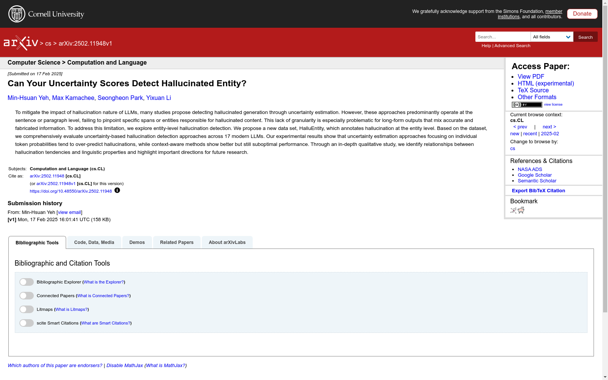608x380 pixels.
Task: Click cs breadcrumb in header
Action: (48, 44)
